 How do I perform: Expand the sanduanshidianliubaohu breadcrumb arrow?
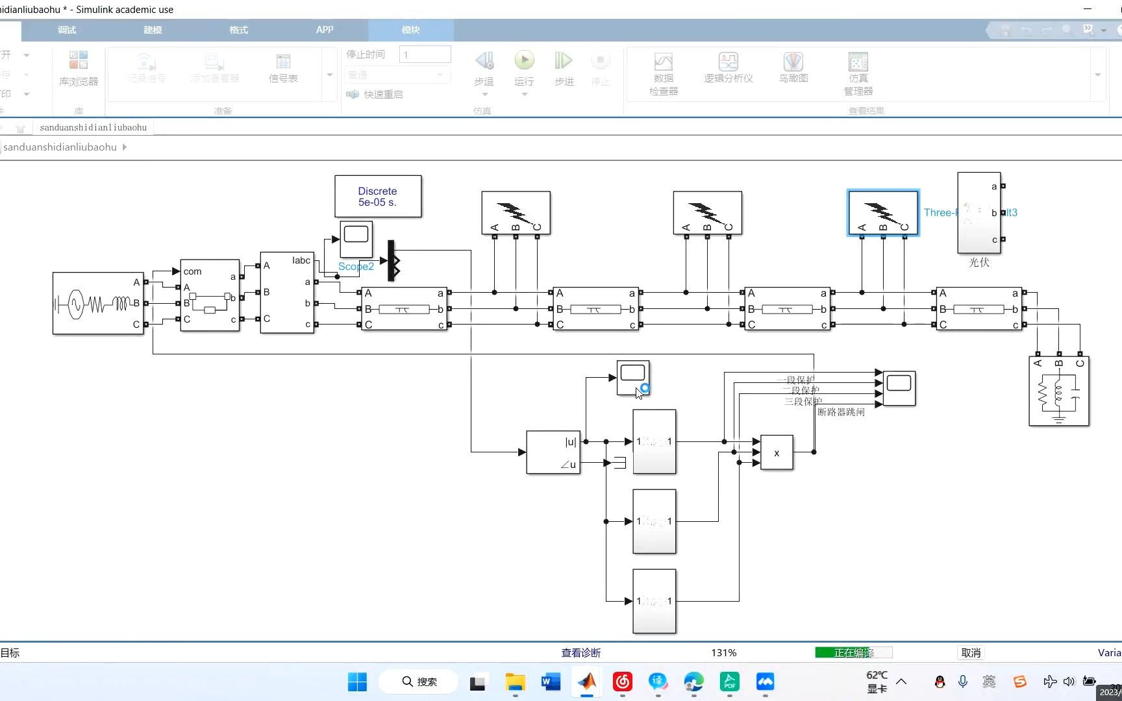[x=125, y=147]
